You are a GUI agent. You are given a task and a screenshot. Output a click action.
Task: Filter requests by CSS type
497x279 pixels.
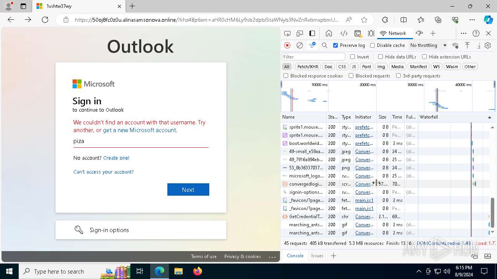[342, 67]
